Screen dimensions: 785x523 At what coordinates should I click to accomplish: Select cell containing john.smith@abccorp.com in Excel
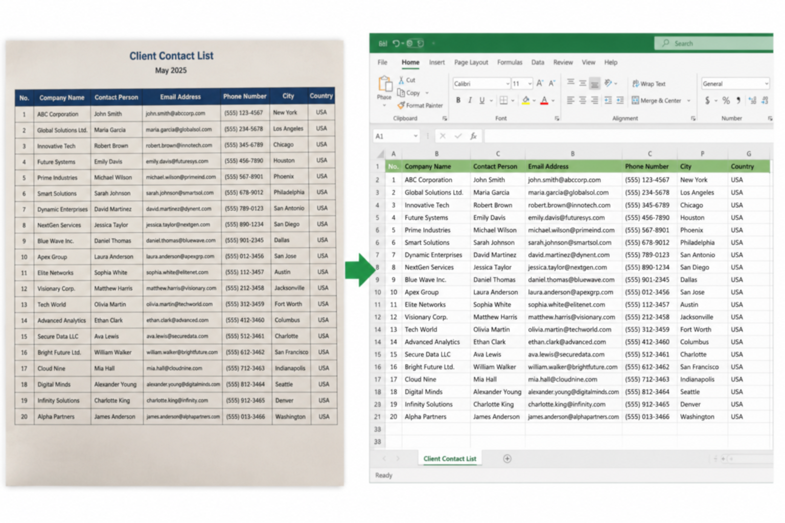573,180
